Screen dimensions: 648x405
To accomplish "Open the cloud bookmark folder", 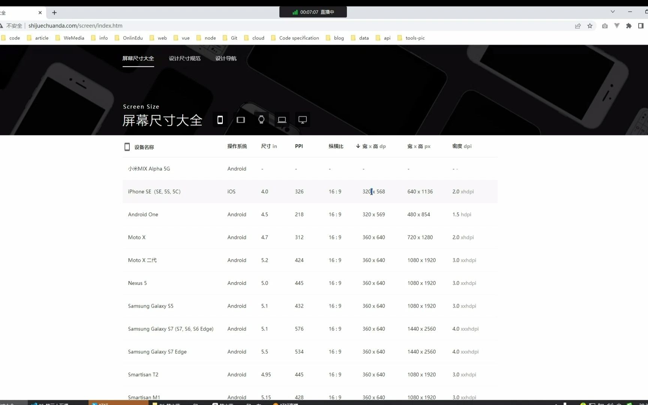I will [x=254, y=38].
